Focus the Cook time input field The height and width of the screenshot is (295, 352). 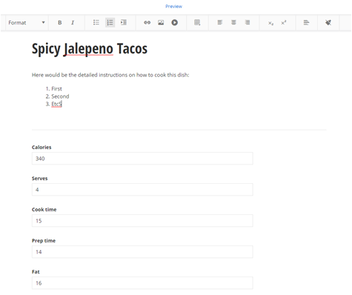point(142,221)
